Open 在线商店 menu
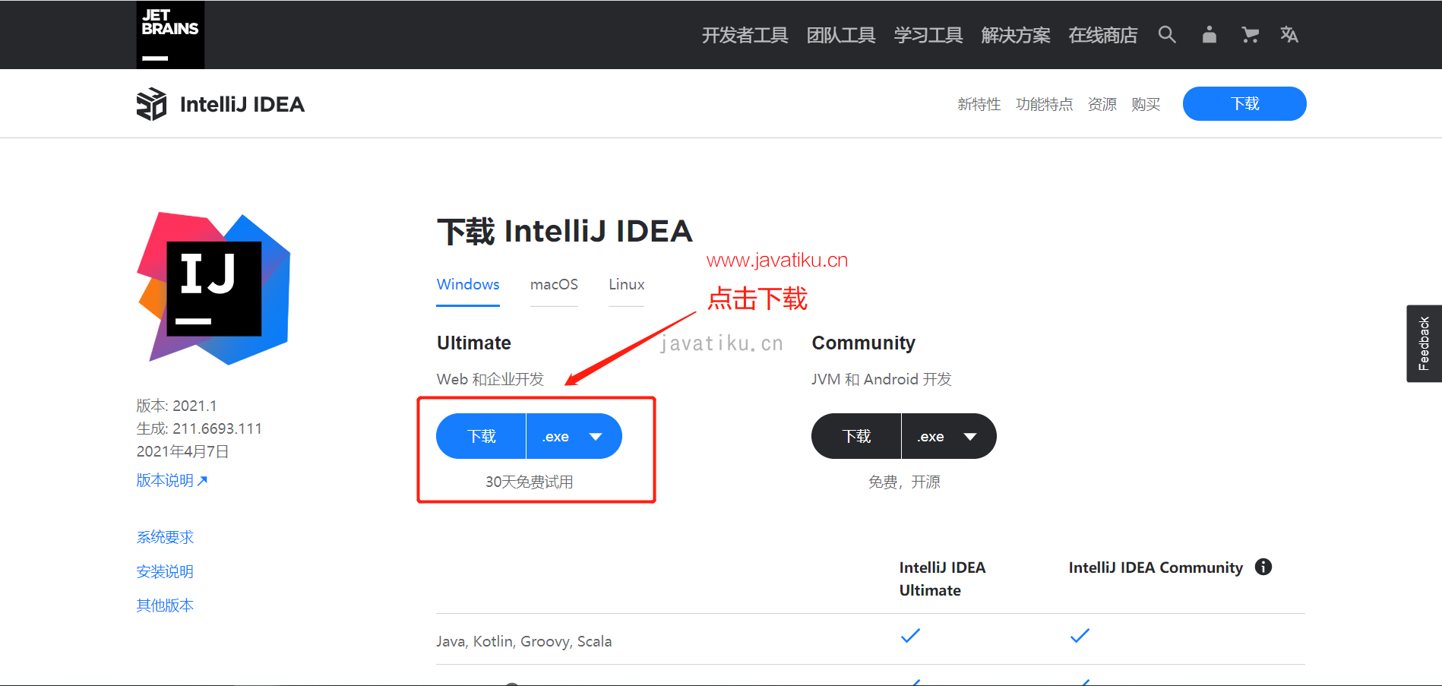1442x686 pixels. [x=1103, y=35]
